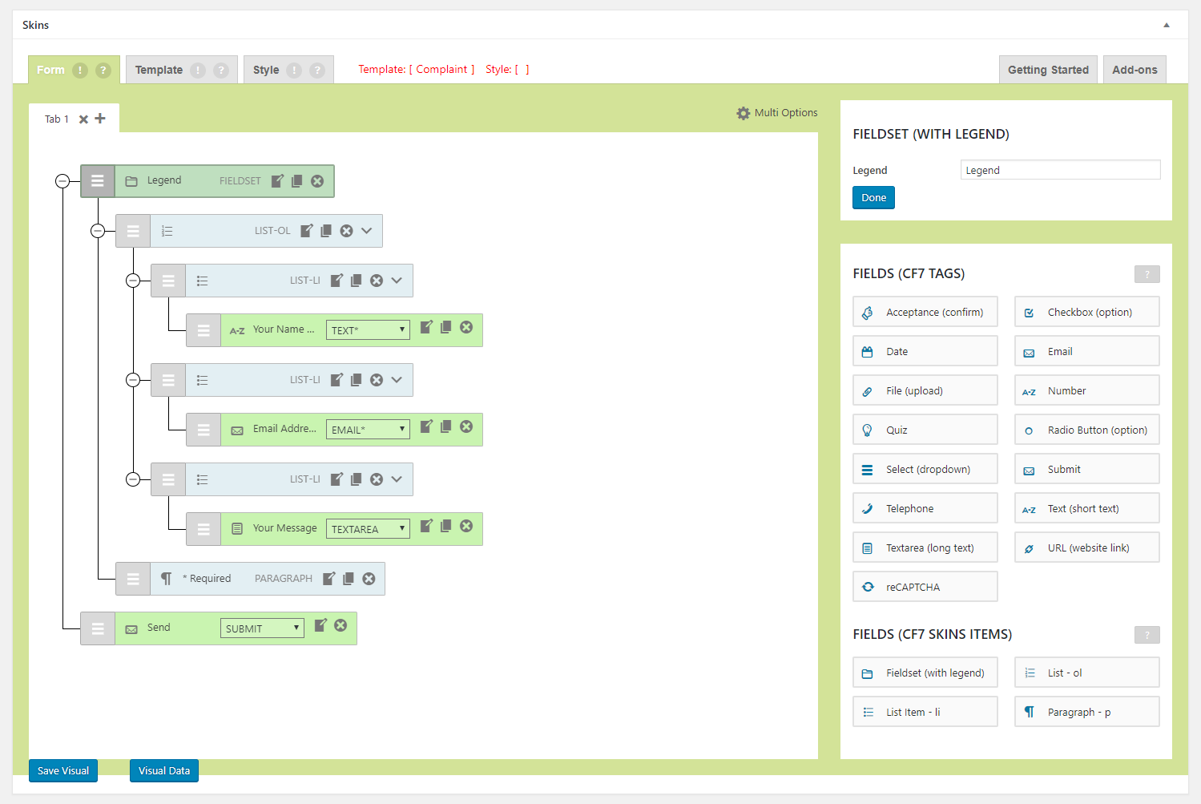Expand the LIST-OL options chevron
Viewport: 1201px width, 804px height.
pyautogui.click(x=367, y=231)
